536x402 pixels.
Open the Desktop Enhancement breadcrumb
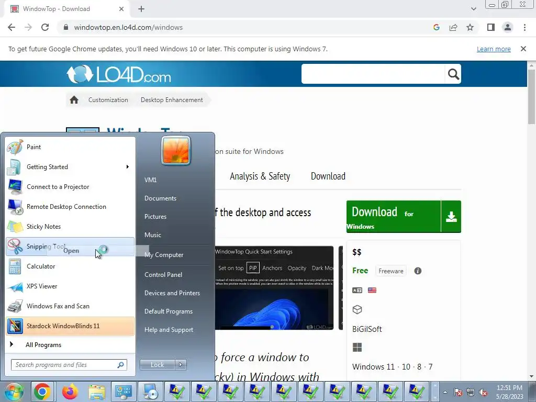[x=172, y=100]
